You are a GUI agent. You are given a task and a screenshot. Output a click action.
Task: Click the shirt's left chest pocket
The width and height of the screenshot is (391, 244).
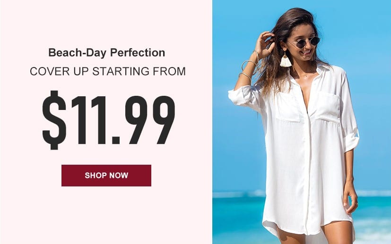pos(288,107)
